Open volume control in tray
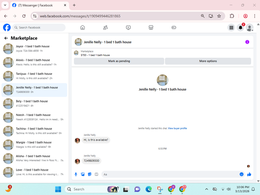The height and width of the screenshot is (195, 260). click(229, 189)
